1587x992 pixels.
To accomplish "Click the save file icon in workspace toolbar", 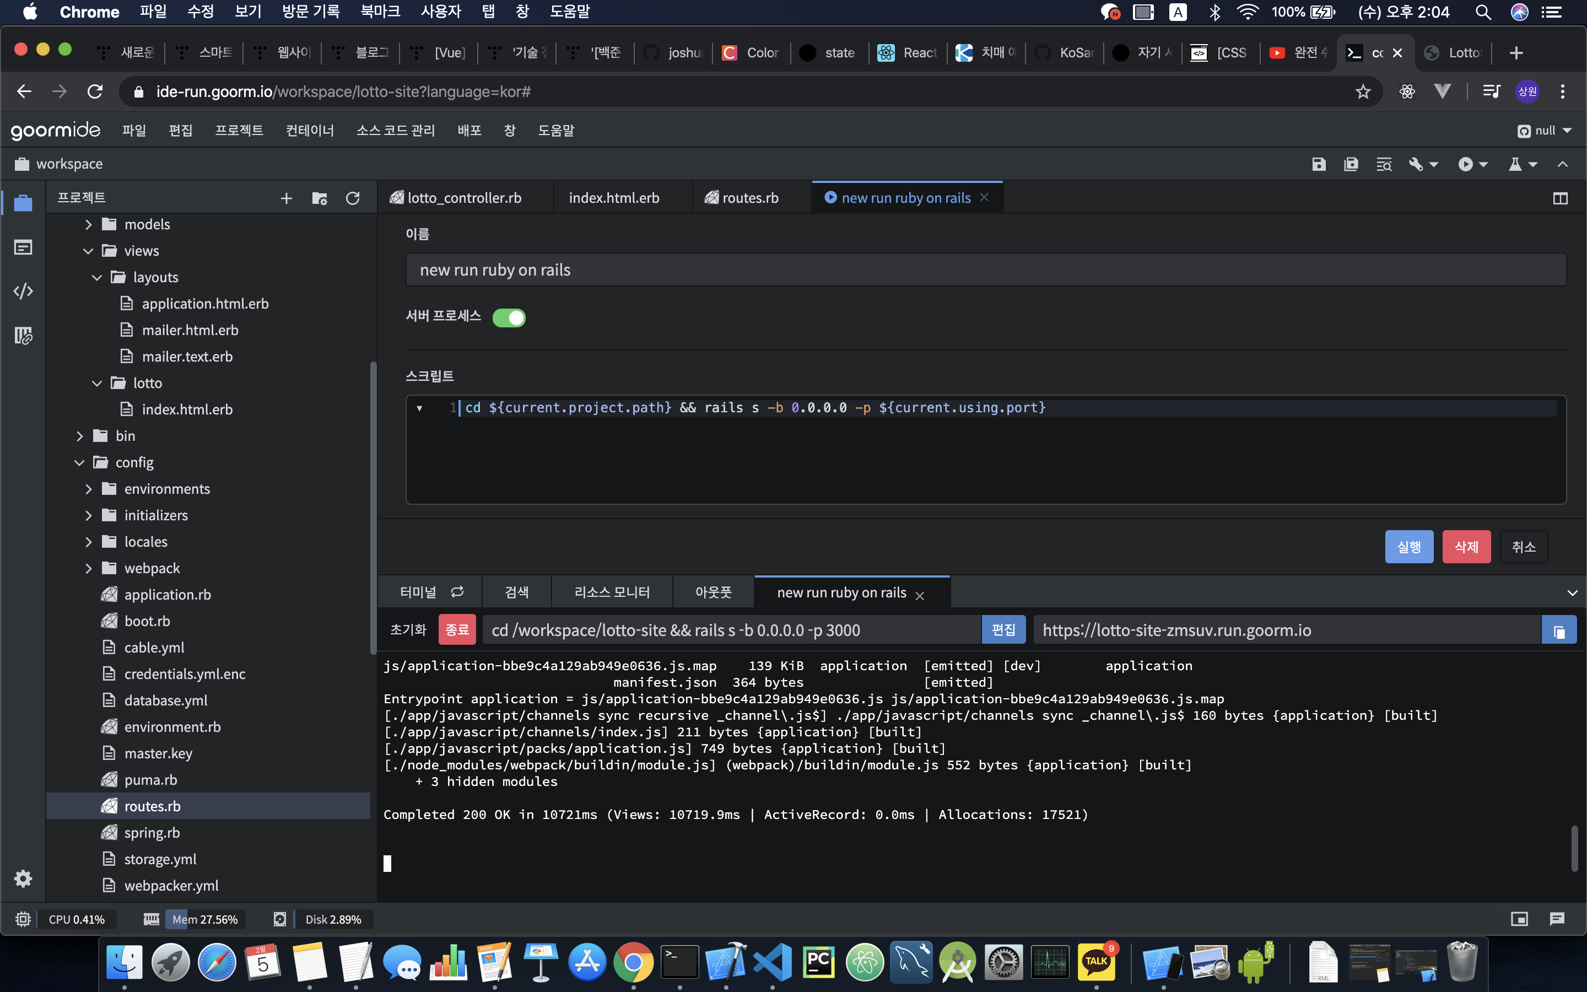I will click(x=1318, y=164).
